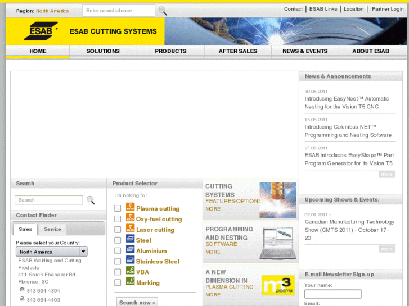Focus the top search phrase field

[119, 11]
